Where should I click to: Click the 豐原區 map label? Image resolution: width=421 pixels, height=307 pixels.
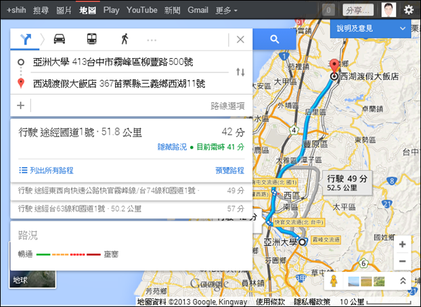[x=315, y=145]
